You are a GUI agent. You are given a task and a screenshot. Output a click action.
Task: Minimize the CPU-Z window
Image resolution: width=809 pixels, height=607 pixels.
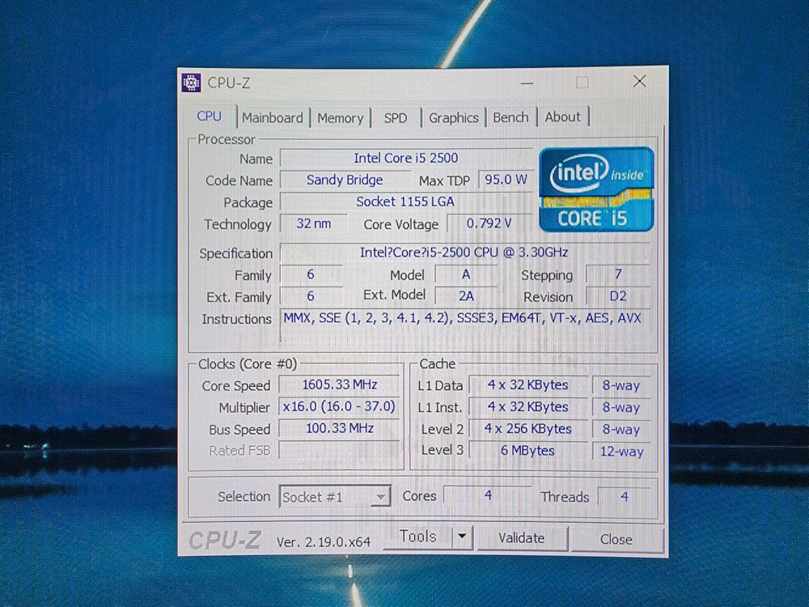click(x=527, y=83)
